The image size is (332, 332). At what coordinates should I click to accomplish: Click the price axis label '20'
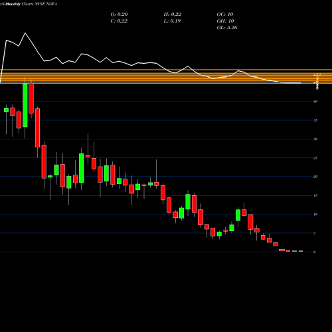(315, 177)
